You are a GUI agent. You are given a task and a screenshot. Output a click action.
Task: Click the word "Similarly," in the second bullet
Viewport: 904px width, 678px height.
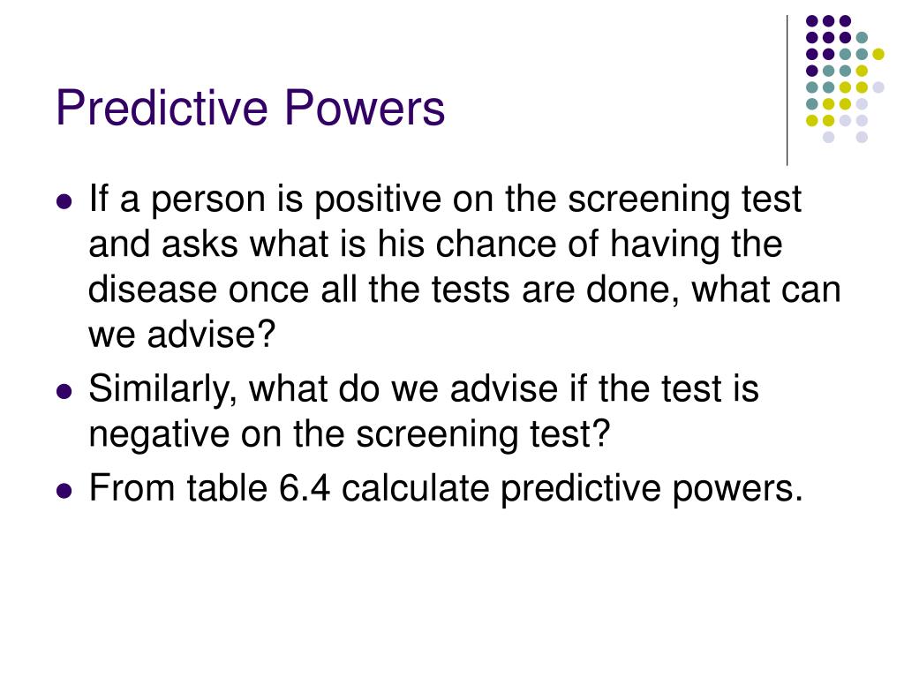(162, 389)
